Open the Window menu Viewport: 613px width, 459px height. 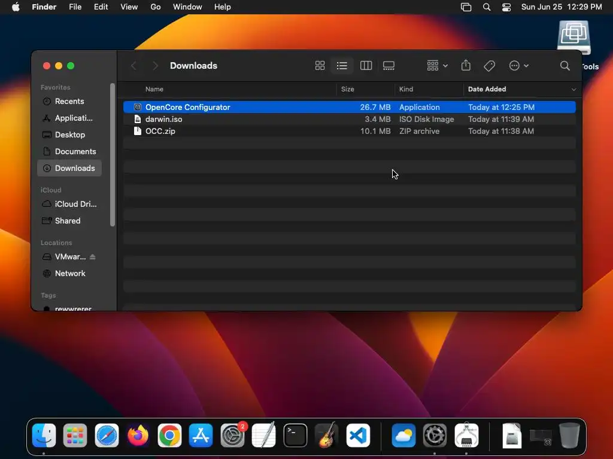click(x=187, y=7)
